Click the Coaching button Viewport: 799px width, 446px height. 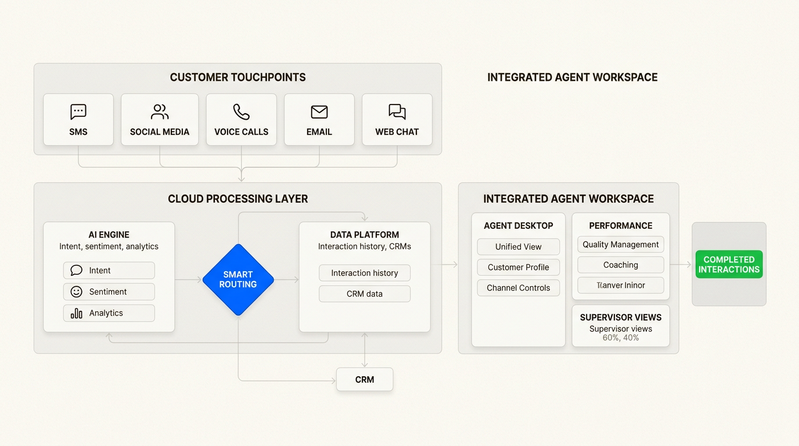(620, 265)
